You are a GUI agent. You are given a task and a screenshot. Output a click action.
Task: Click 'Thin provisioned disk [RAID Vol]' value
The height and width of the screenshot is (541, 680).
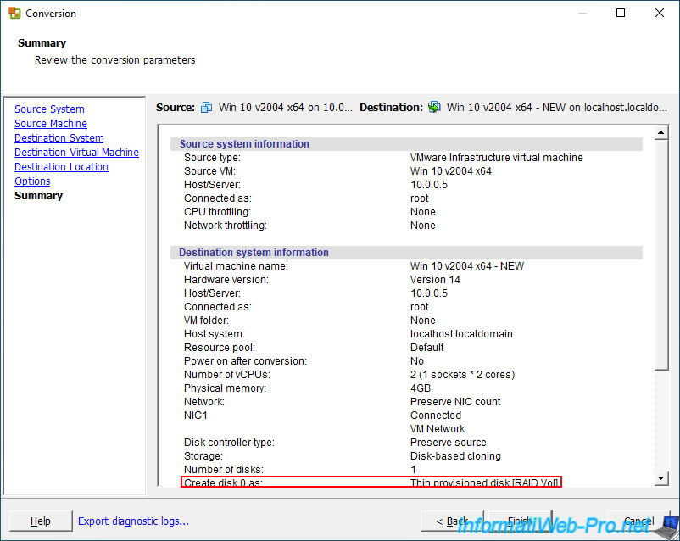coord(484,482)
